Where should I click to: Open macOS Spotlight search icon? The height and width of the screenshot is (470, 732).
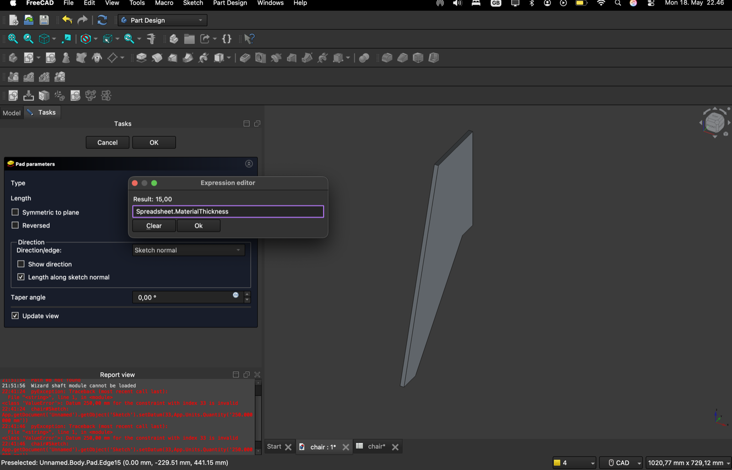pyautogui.click(x=618, y=3)
